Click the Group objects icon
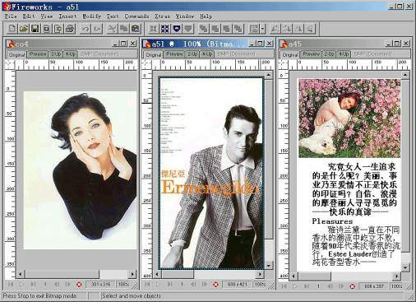 (x=154, y=28)
